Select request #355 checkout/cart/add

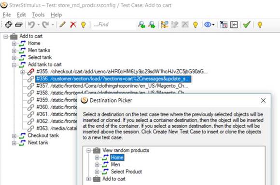coord(122,72)
